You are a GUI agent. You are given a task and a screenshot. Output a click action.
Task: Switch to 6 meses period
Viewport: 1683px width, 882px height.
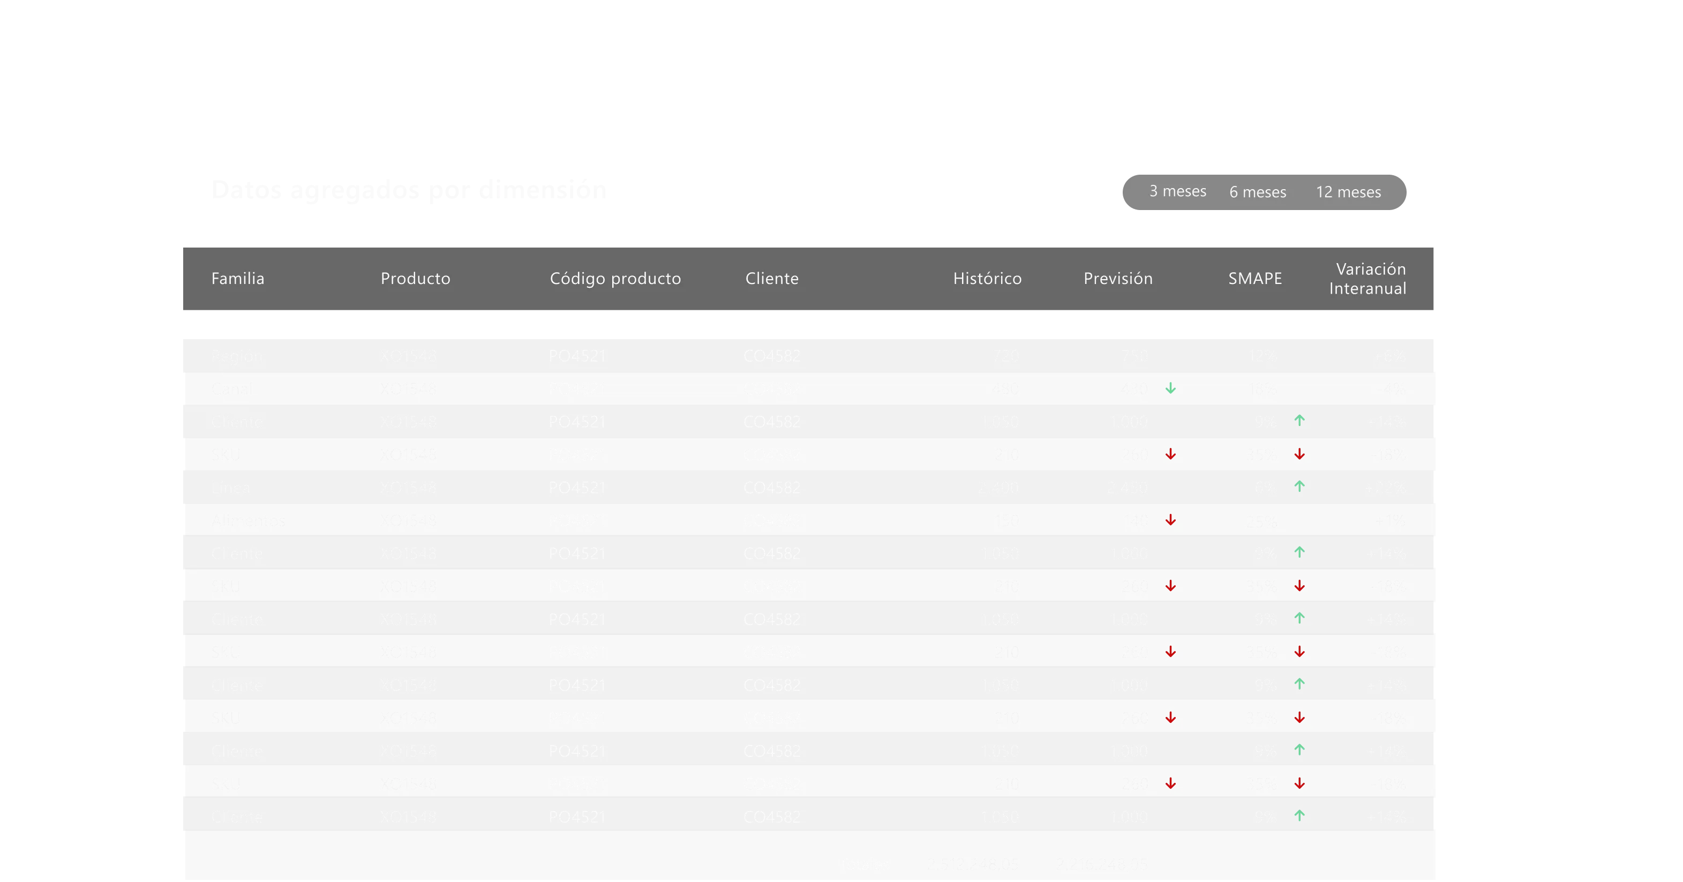pyautogui.click(x=1257, y=192)
